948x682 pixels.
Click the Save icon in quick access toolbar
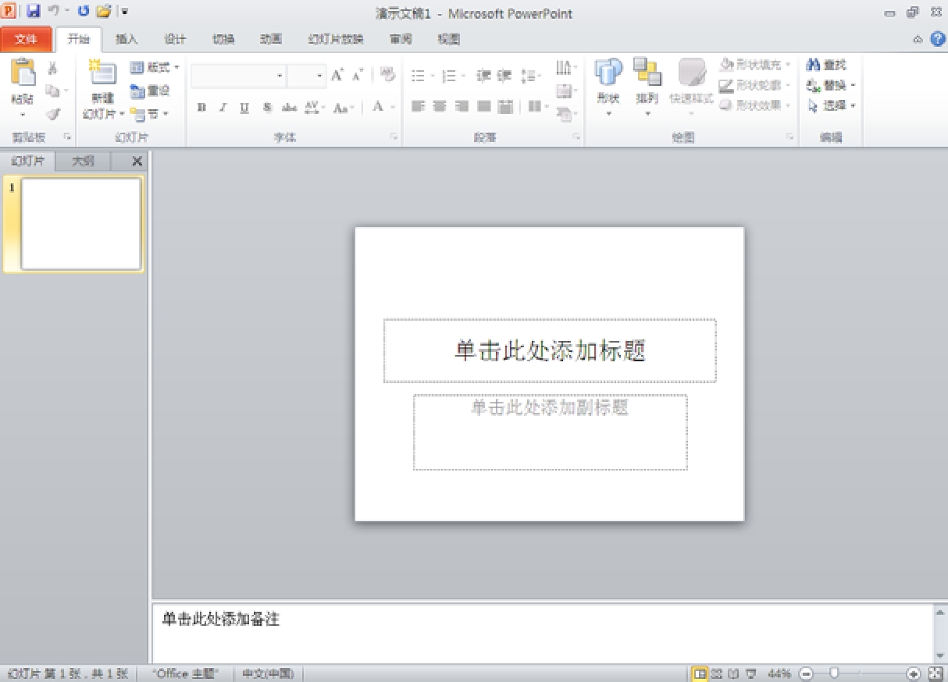click(x=33, y=12)
